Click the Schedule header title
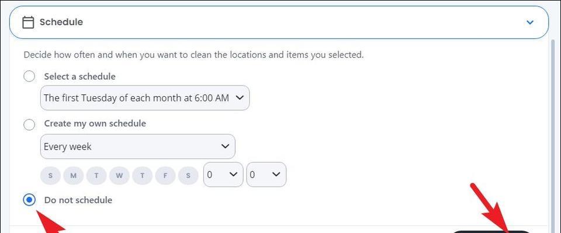The image size is (561, 233). tap(61, 22)
